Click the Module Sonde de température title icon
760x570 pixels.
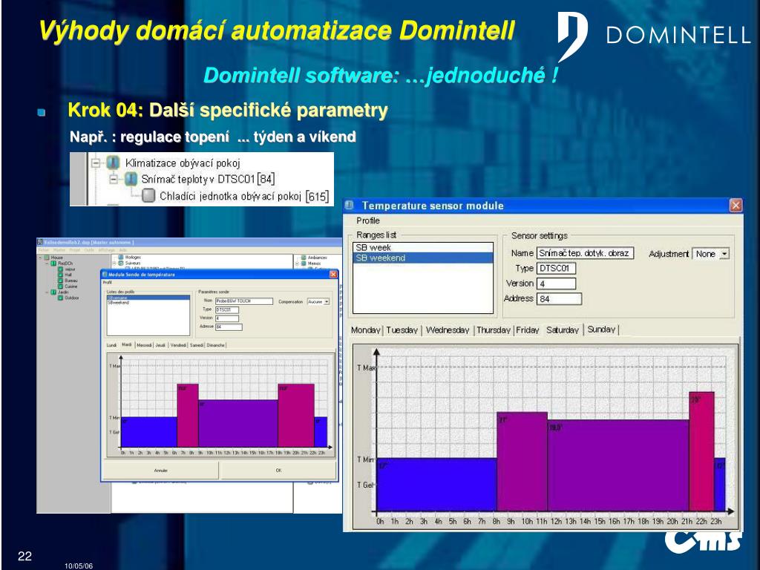coord(104,275)
